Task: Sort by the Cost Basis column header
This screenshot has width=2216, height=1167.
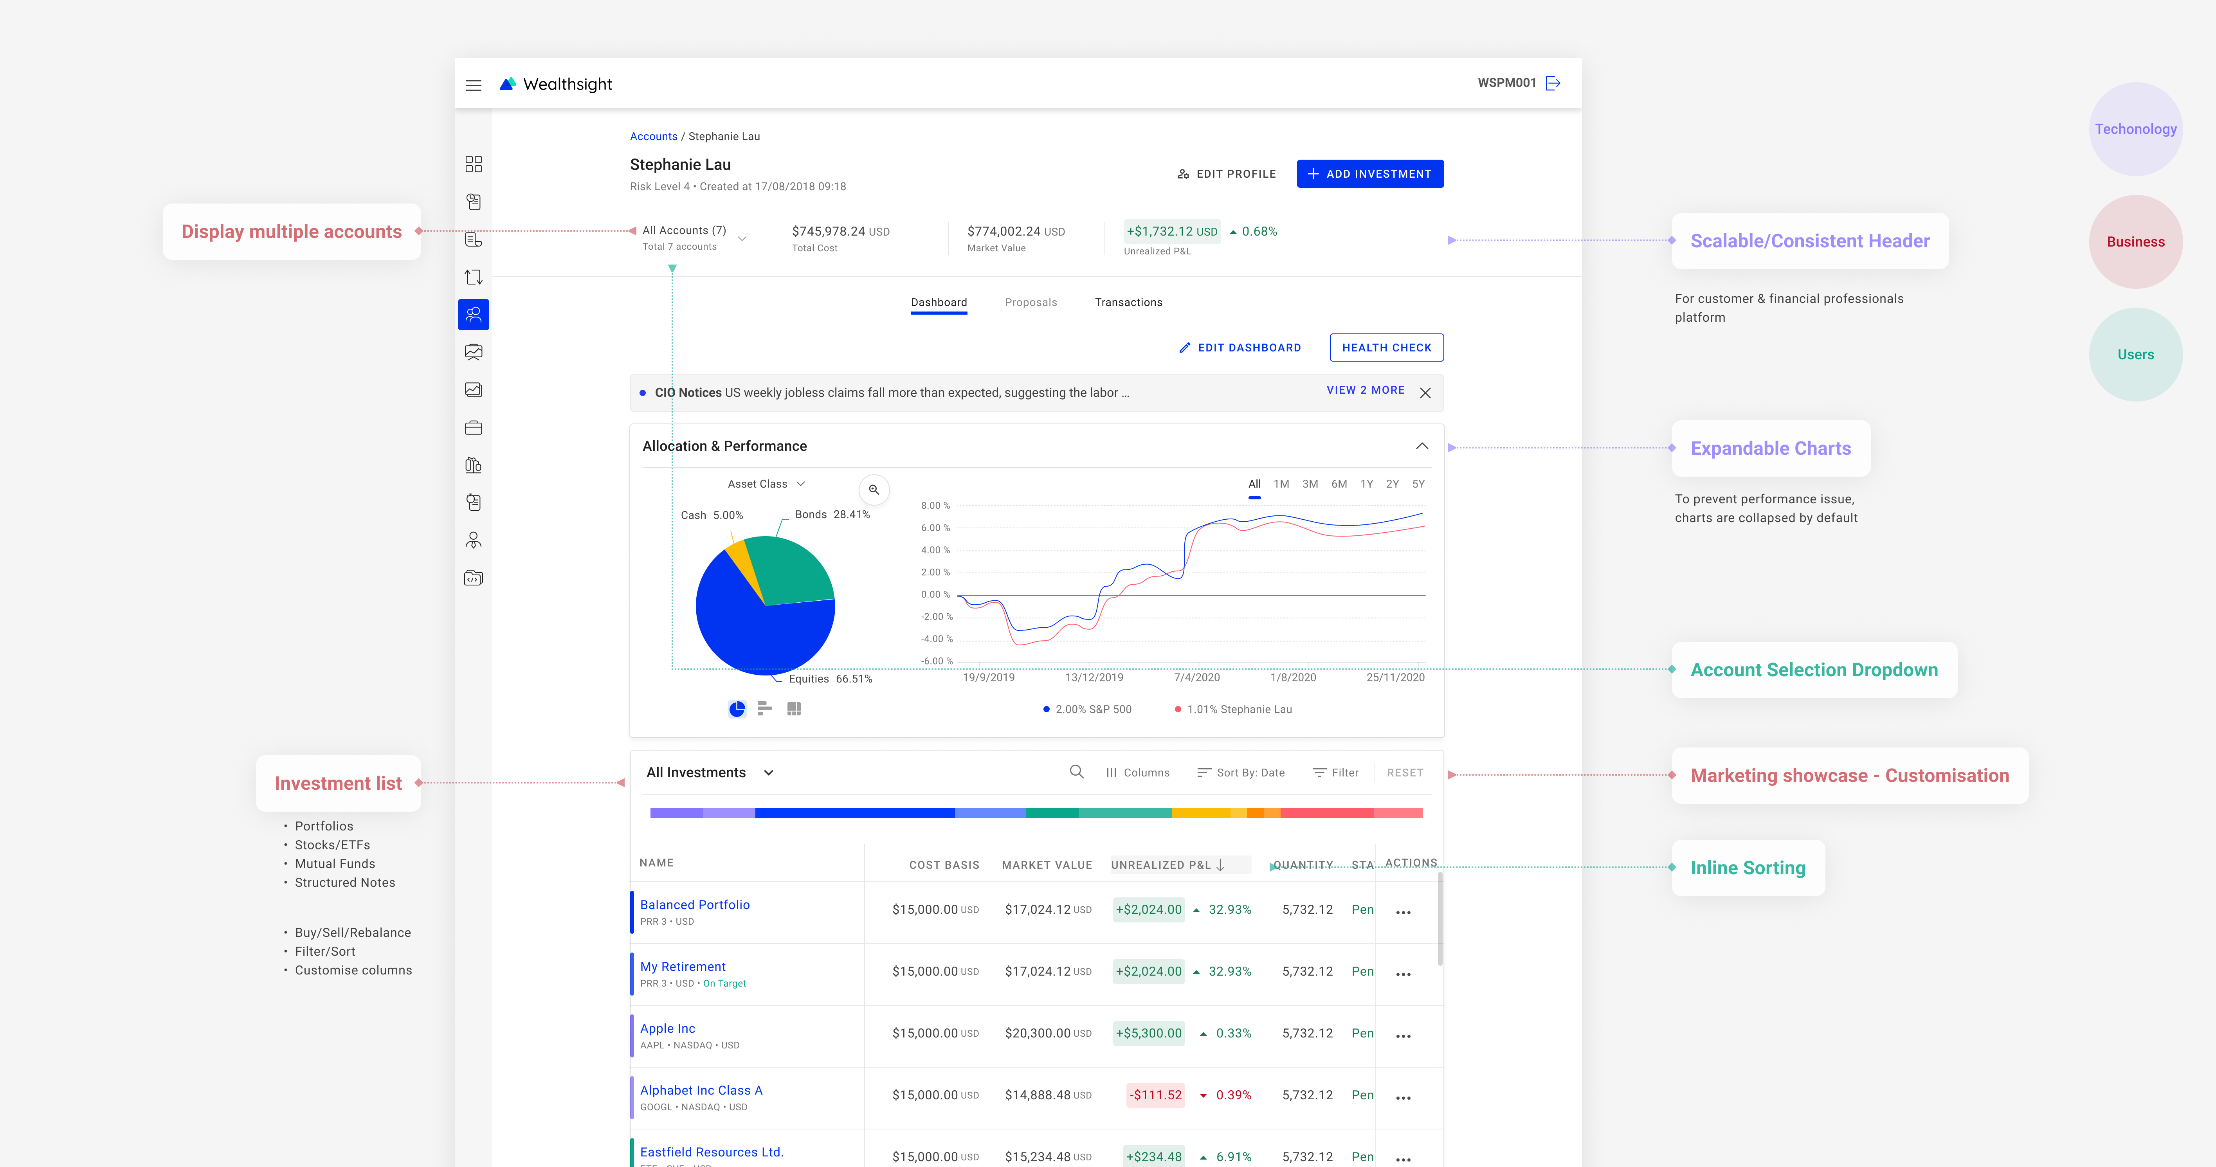Action: [x=944, y=865]
